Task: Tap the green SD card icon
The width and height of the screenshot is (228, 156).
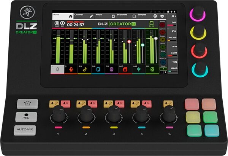Action: pos(152,23)
